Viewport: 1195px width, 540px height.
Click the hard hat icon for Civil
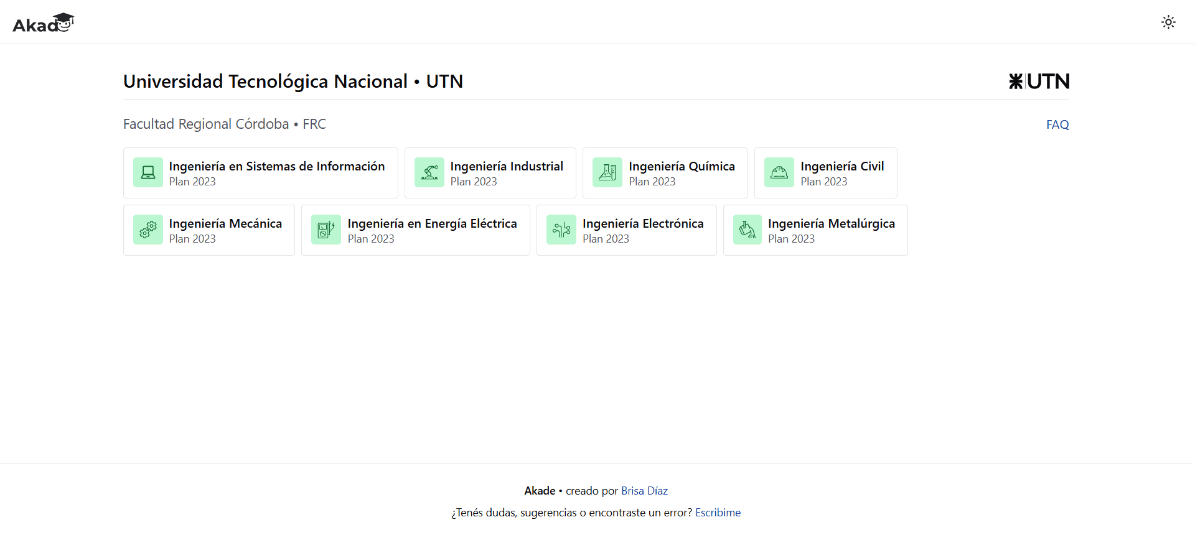click(779, 172)
